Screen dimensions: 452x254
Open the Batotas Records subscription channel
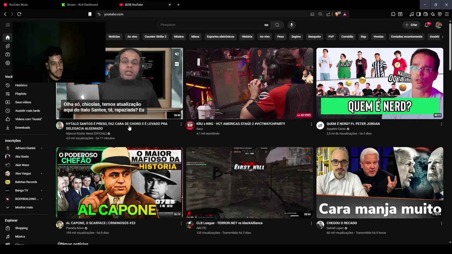pos(26,182)
